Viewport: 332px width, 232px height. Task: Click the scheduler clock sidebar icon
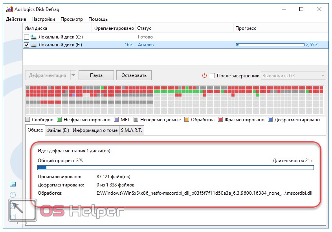pos(13,195)
